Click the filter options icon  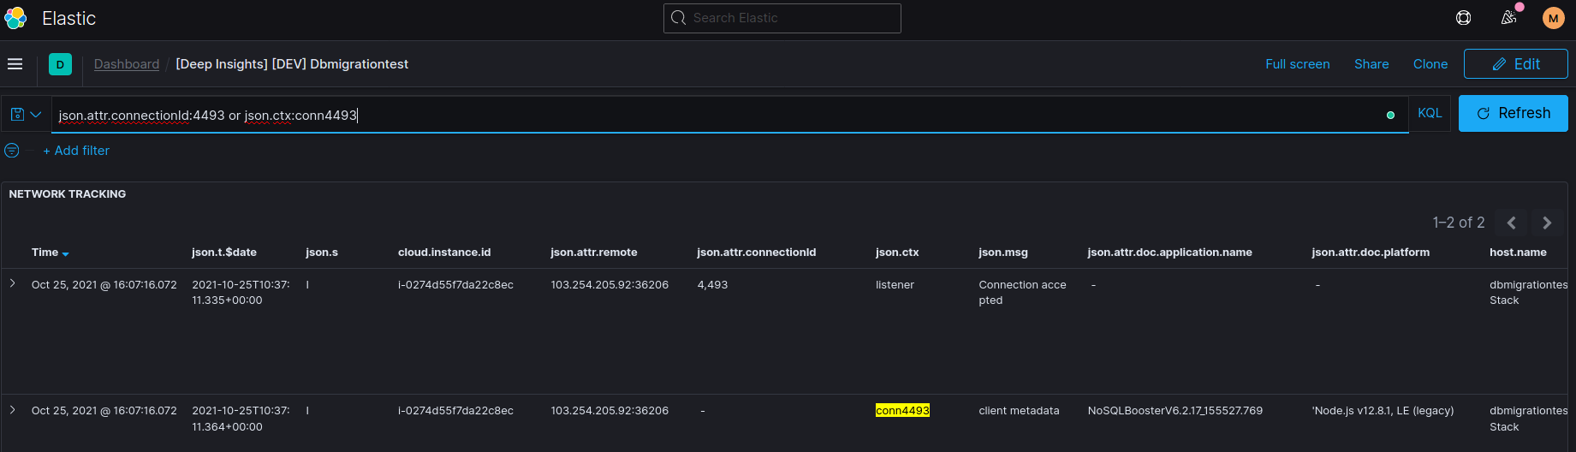click(x=12, y=151)
